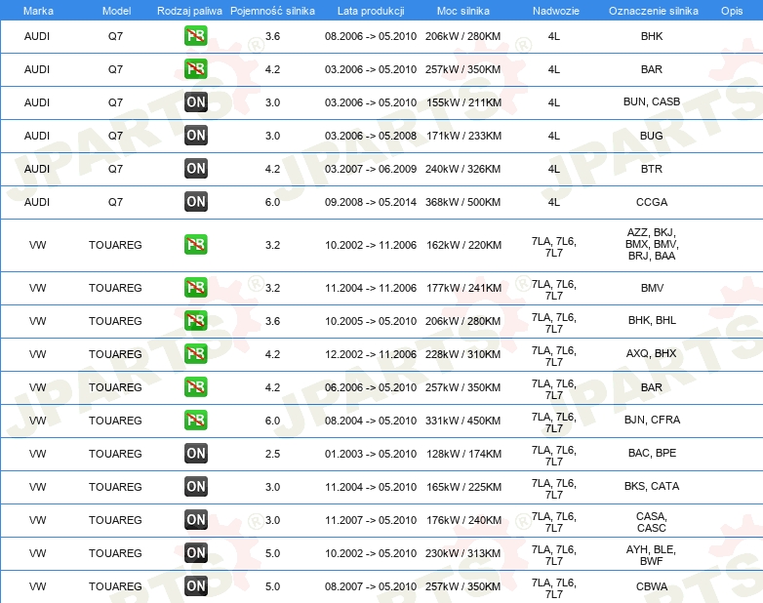Screen dimensions: 763x603
Task: Click production years 12.2002 -> 11.2006
Action: [x=371, y=354]
